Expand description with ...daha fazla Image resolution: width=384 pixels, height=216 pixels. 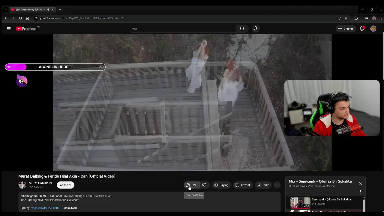point(70,208)
